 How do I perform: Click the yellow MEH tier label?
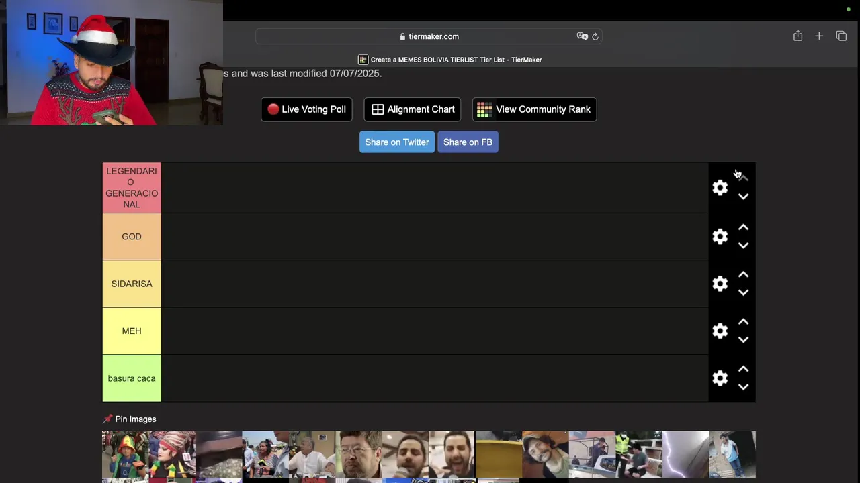132,331
